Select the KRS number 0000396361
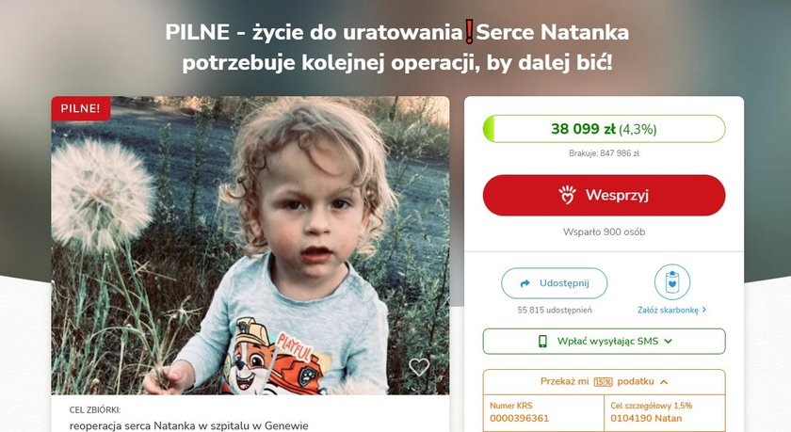This screenshot has height=432, width=791. pos(519,419)
